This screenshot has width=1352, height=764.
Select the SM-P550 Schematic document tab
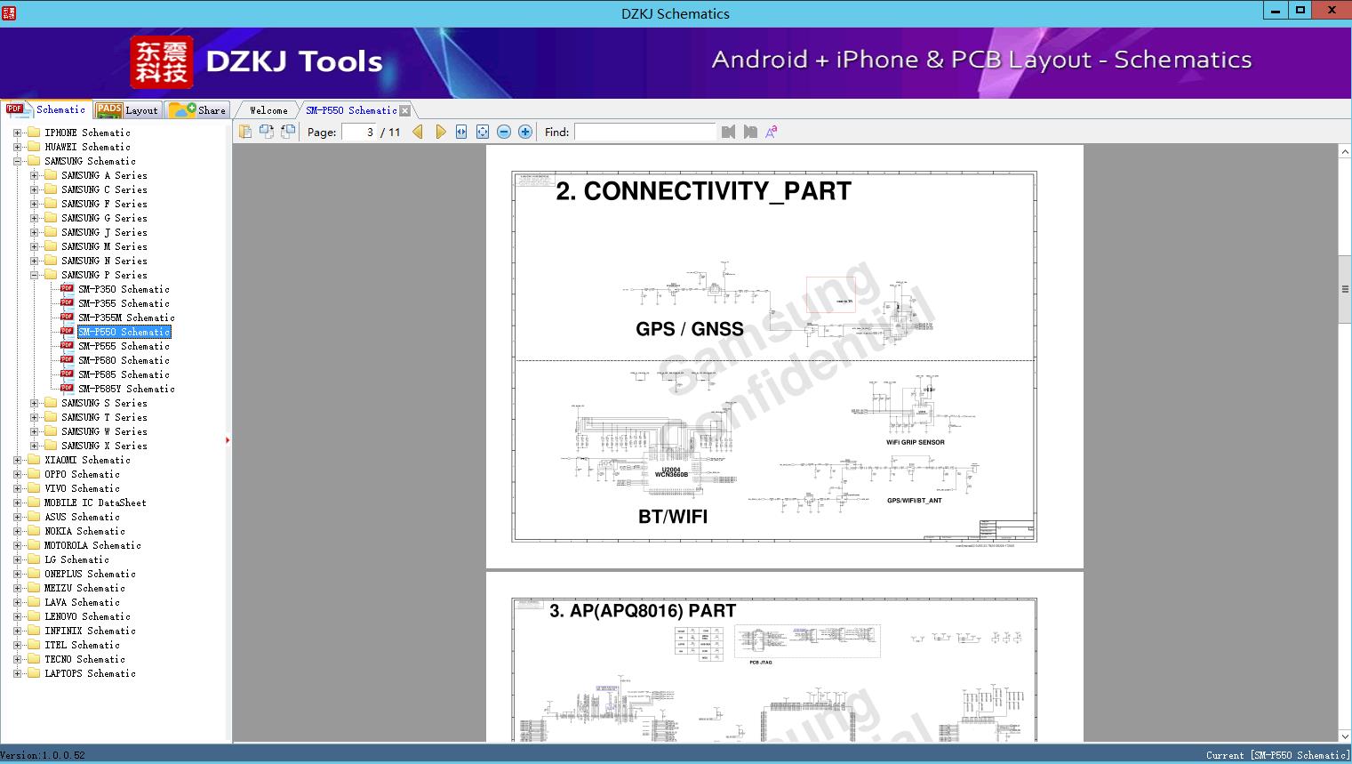pyautogui.click(x=351, y=110)
